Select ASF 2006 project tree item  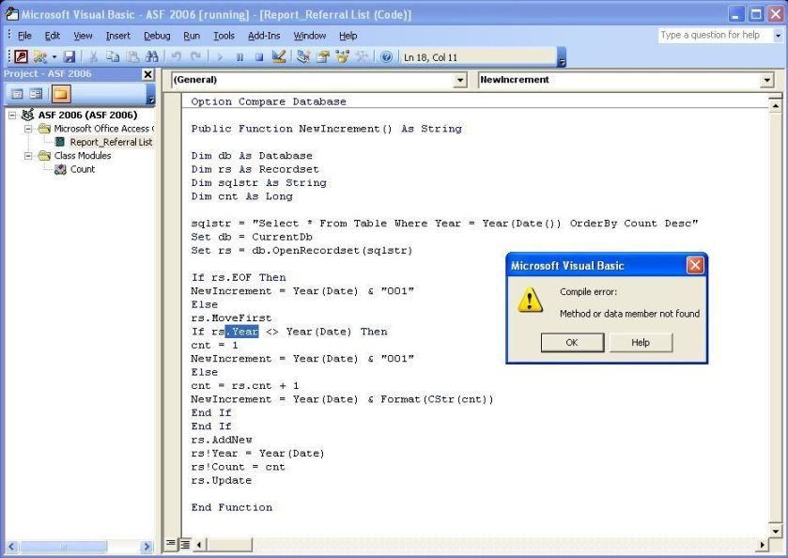coord(87,116)
